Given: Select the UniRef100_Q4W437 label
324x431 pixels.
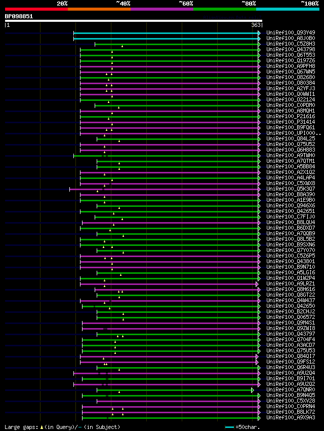Looking at the screenshot, I should [291, 301].
